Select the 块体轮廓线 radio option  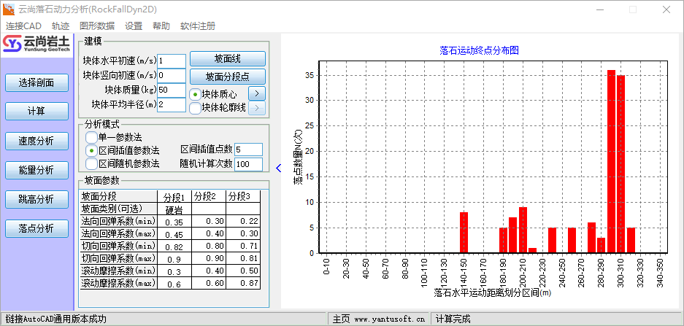click(195, 109)
